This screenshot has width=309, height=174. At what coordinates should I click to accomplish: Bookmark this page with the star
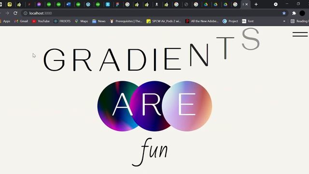click(x=284, y=13)
